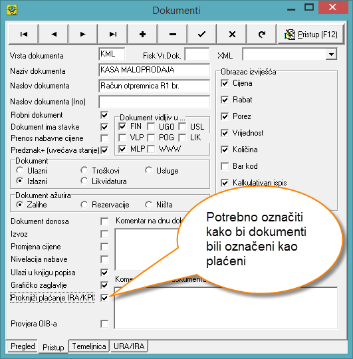
Task: Go to the next record arrow
Action: point(83,34)
